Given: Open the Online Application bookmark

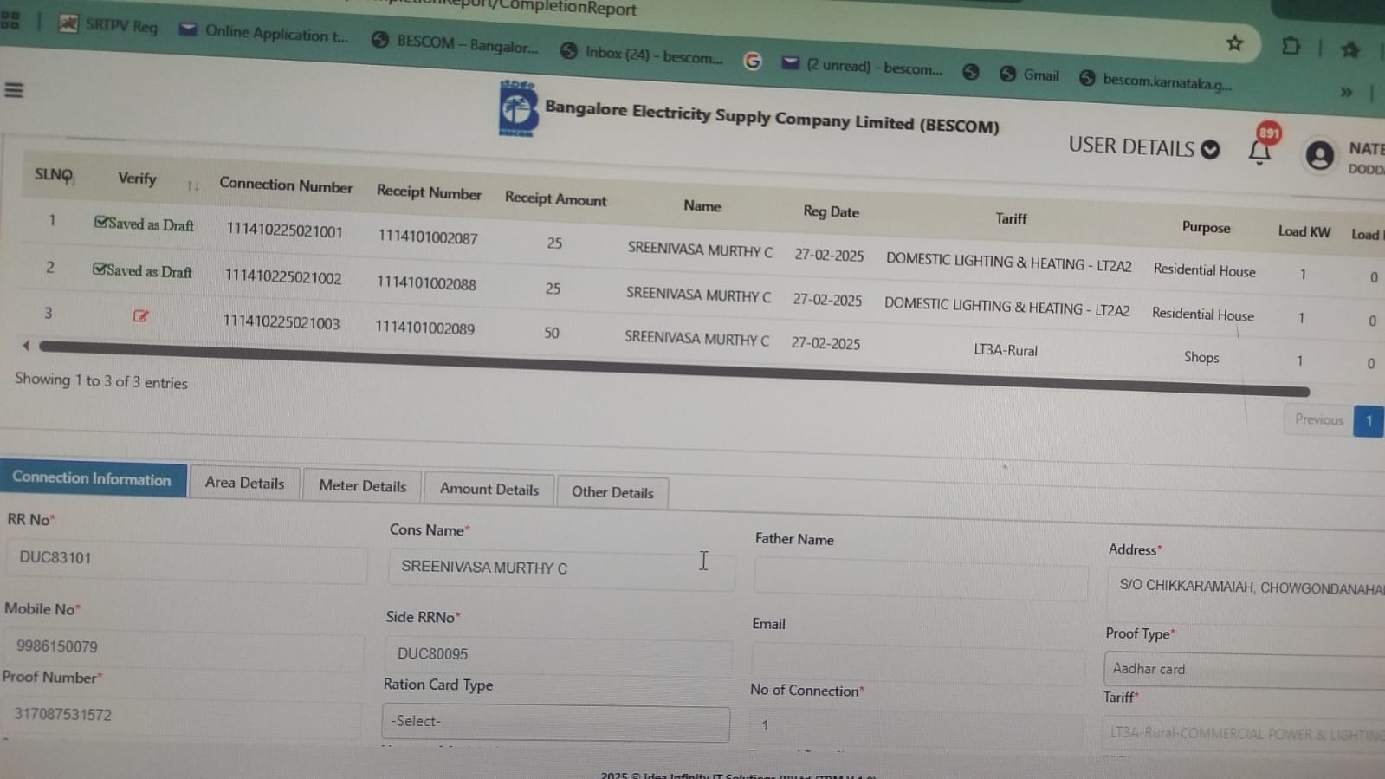Looking at the screenshot, I should click(264, 33).
